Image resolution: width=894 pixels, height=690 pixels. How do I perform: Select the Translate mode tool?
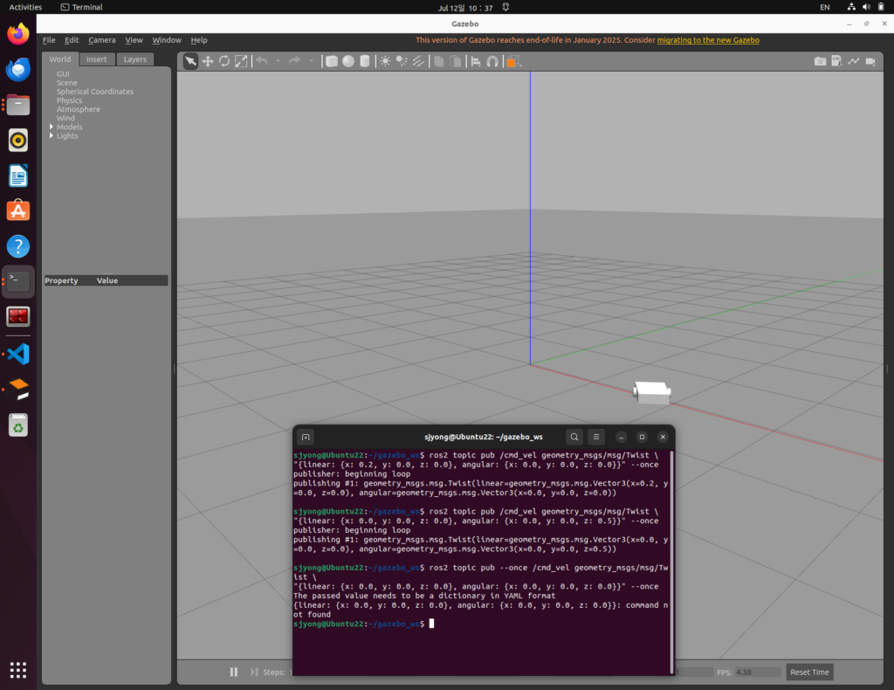click(x=208, y=61)
